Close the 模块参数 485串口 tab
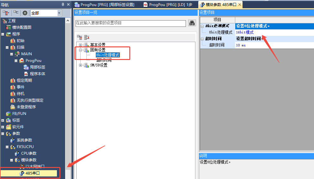 pyautogui.click(x=240, y=4)
